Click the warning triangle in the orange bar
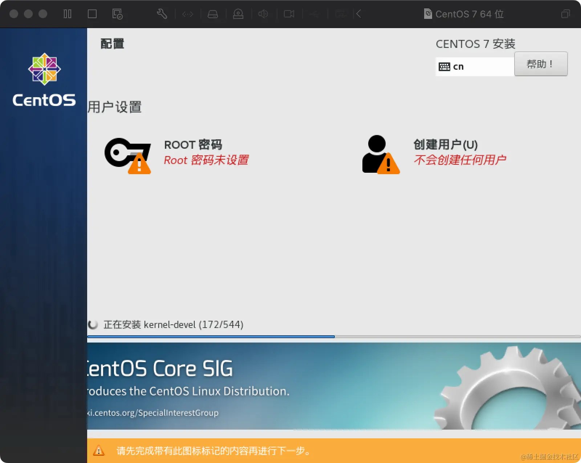The image size is (581, 463). point(99,451)
